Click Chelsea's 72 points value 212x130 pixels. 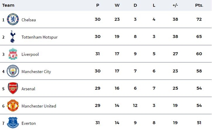(x=199, y=19)
